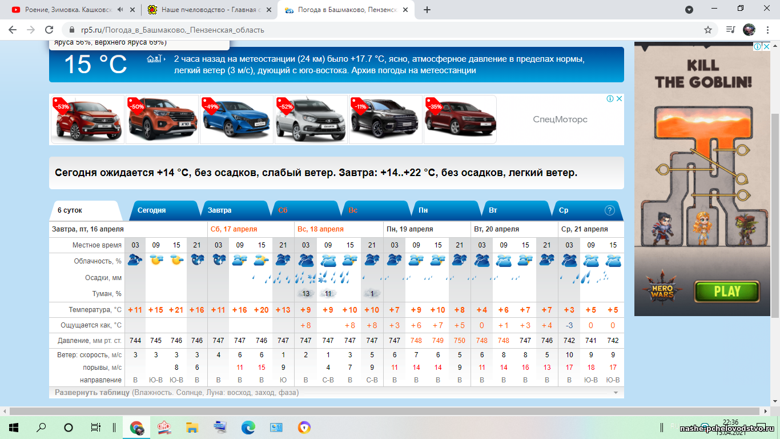Viewport: 780px width, 439px height.
Task: Click the cloudiness icon for Saturday 17 April 09:00
Action: [240, 261]
